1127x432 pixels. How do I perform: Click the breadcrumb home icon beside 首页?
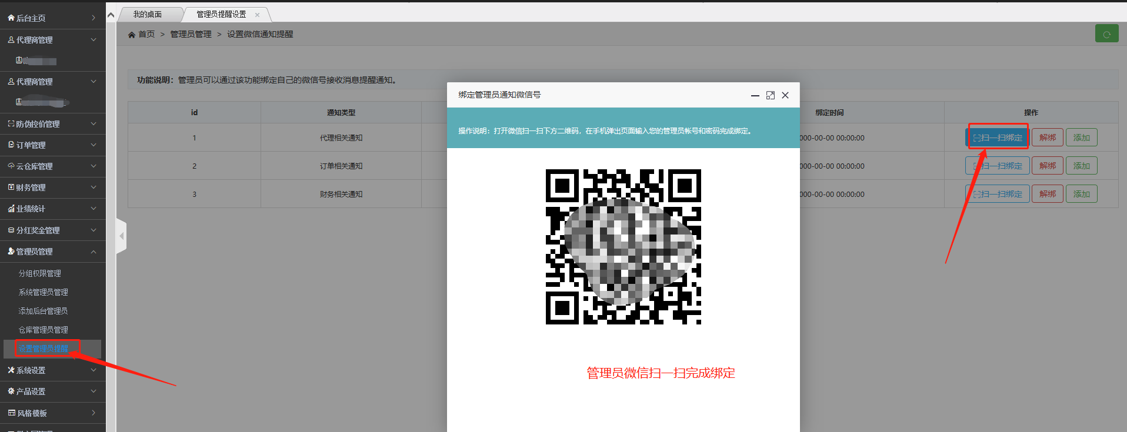(x=132, y=35)
